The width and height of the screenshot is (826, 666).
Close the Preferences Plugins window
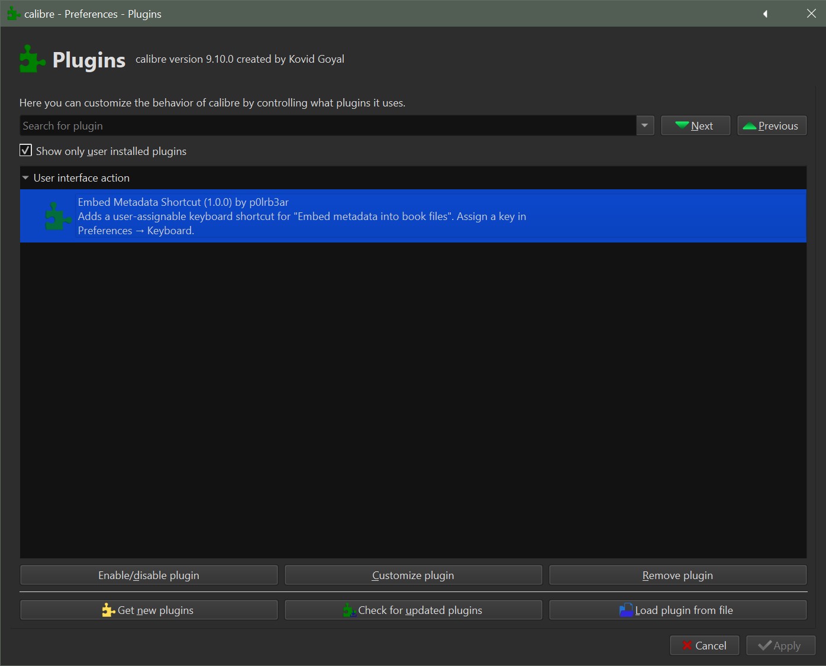pos(811,14)
